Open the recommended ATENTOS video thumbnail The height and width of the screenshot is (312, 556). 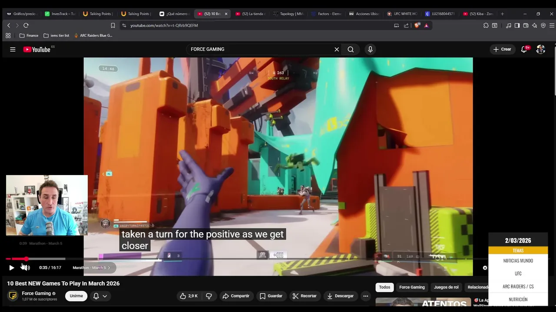[423, 302]
